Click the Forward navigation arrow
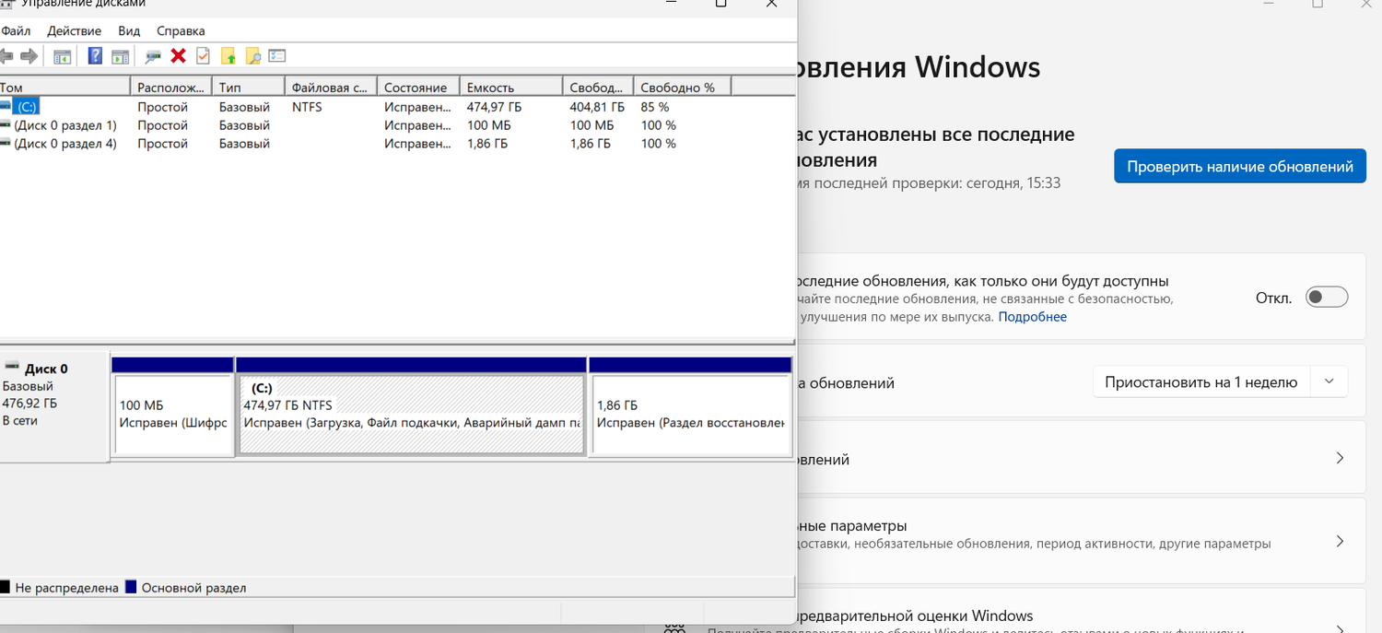The width and height of the screenshot is (1382, 633). (29, 55)
